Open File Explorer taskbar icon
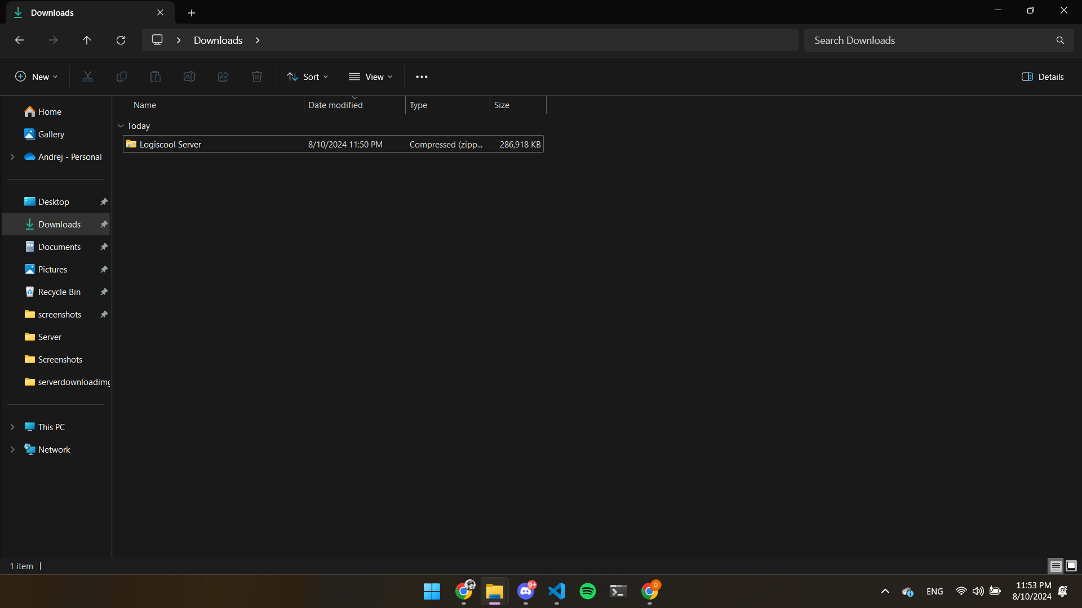 495,591
